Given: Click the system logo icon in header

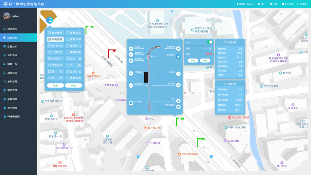Looking at the screenshot, I should click(5, 4).
